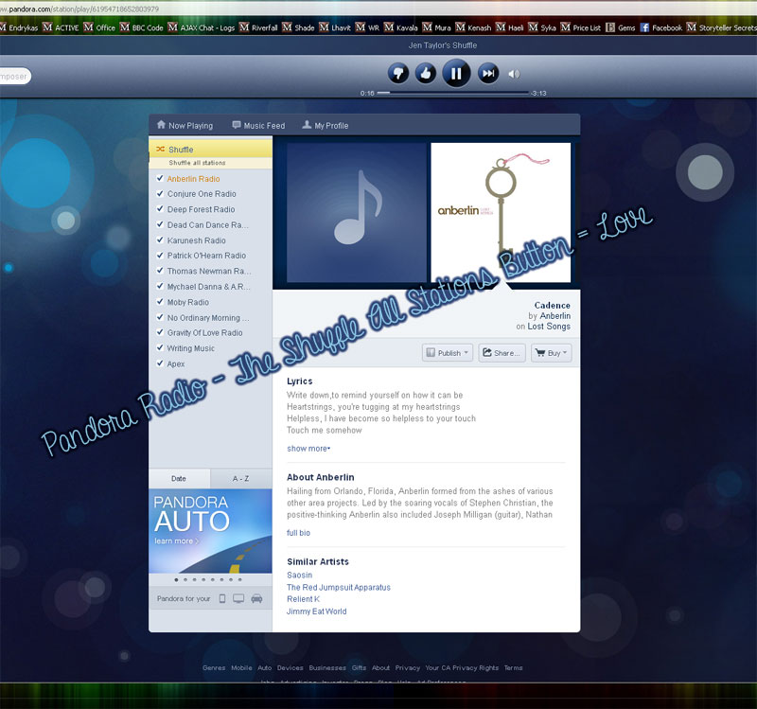Uncheck Patrick O'Hearn Radio station
Viewport: 757px width, 709px height.
160,255
